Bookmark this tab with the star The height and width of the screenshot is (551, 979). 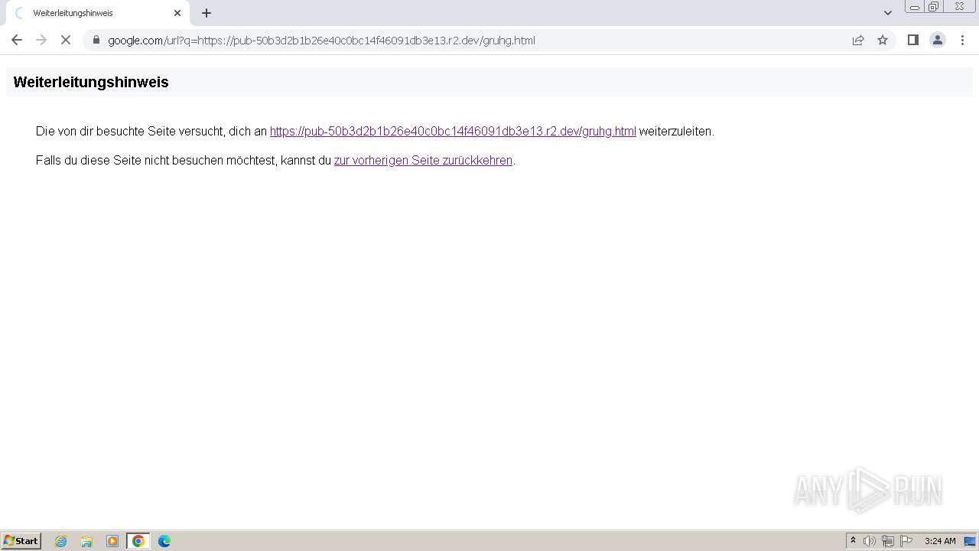(883, 40)
